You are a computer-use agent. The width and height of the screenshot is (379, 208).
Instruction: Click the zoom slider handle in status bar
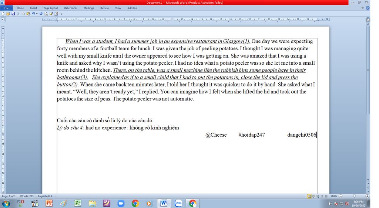click(x=354, y=196)
